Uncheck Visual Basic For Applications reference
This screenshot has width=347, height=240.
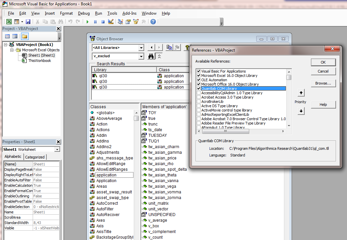199,71
